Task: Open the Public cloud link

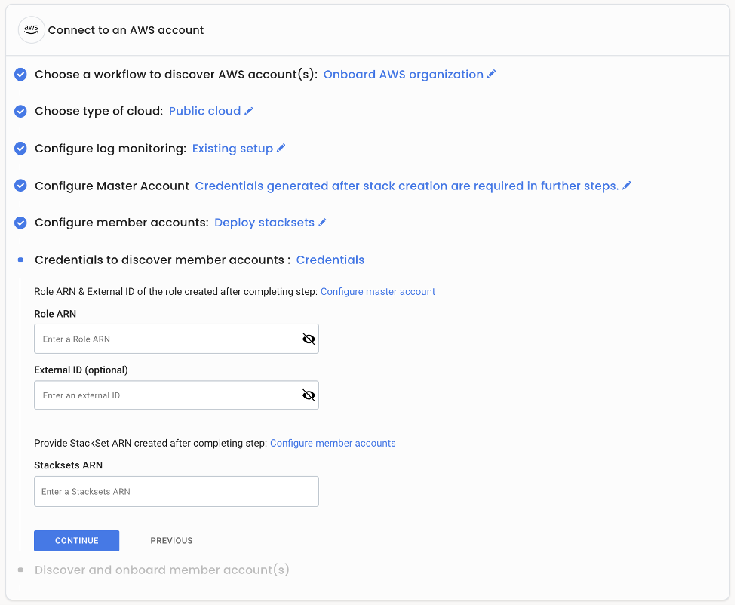Action: [204, 111]
